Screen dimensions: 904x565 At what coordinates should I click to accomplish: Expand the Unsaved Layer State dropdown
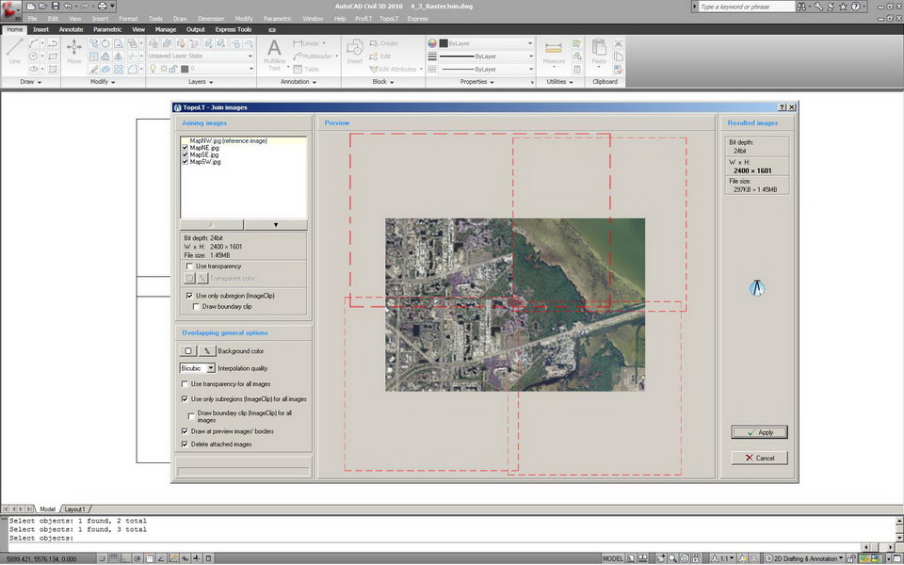point(250,56)
